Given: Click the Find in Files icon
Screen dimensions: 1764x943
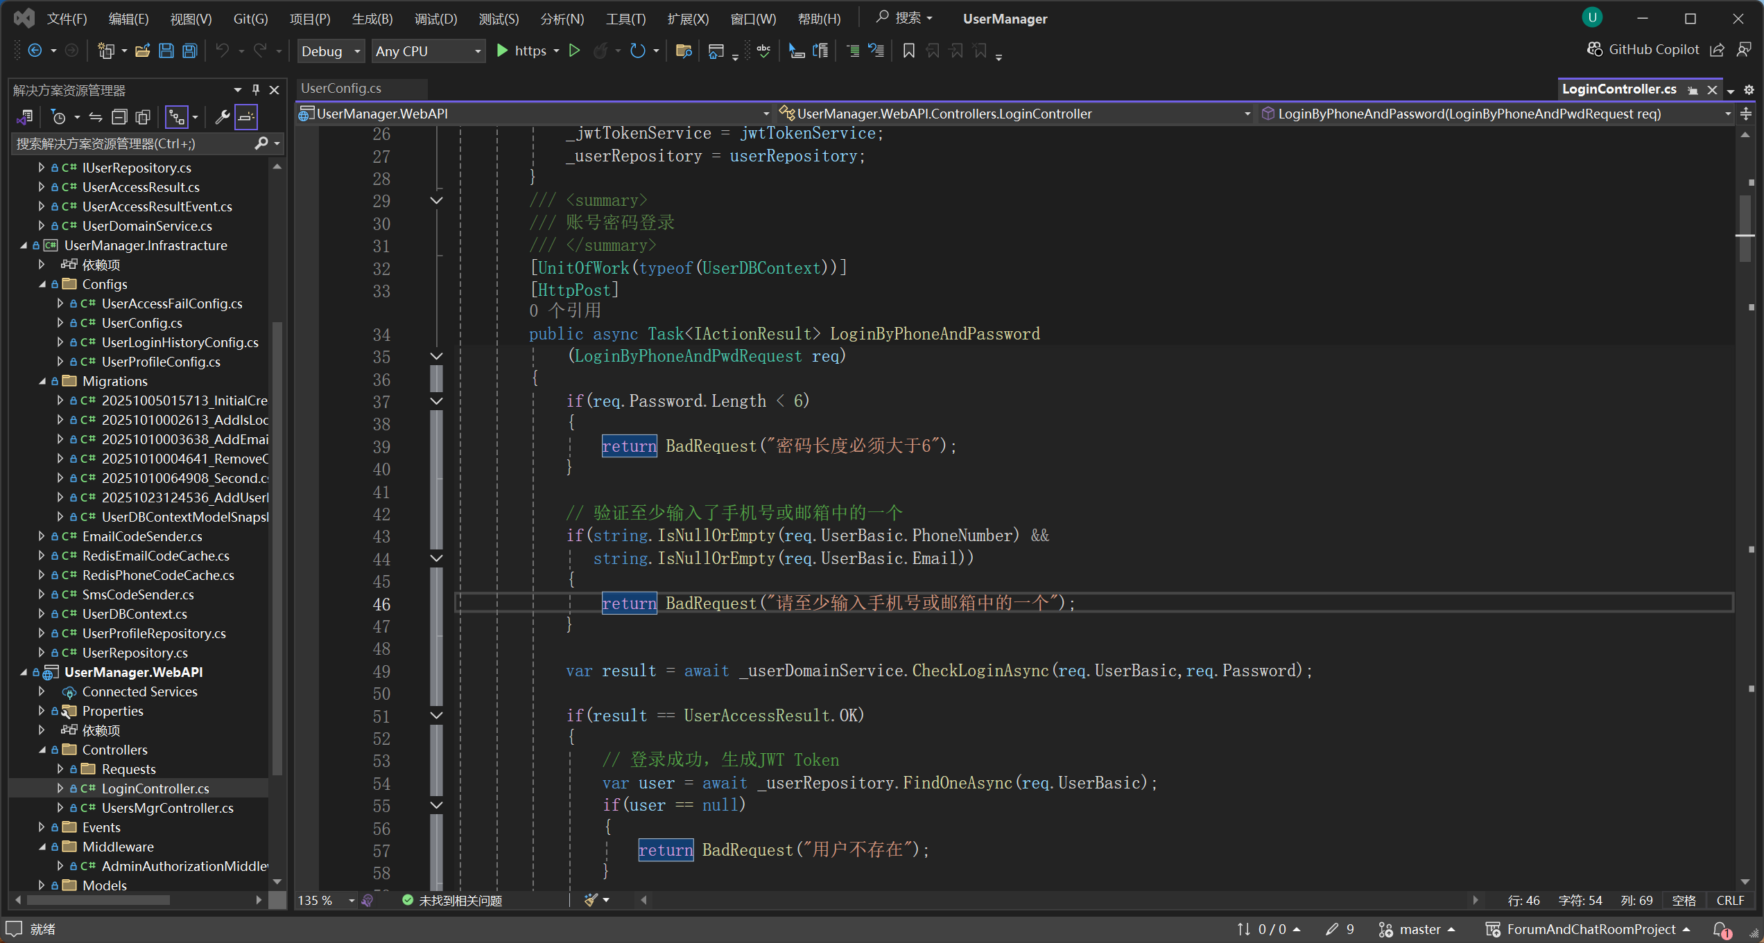Looking at the screenshot, I should 684,51.
